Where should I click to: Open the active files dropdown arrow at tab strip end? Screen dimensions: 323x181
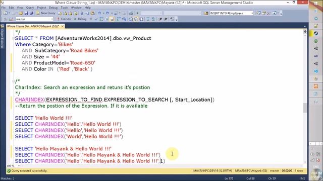click(x=305, y=26)
